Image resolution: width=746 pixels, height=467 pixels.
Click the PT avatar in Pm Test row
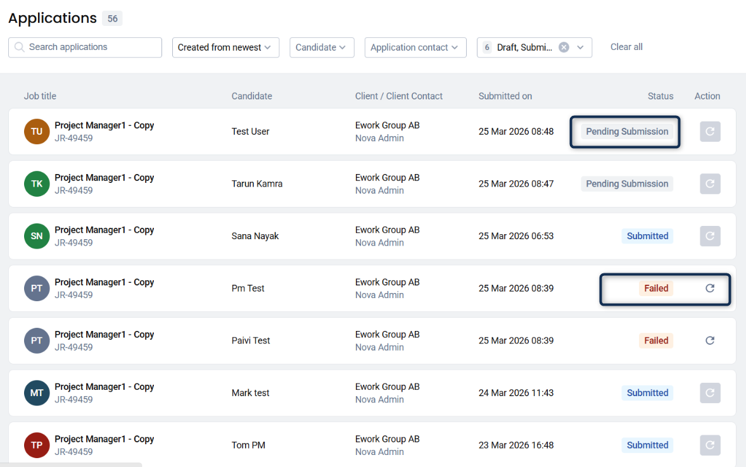coord(37,288)
